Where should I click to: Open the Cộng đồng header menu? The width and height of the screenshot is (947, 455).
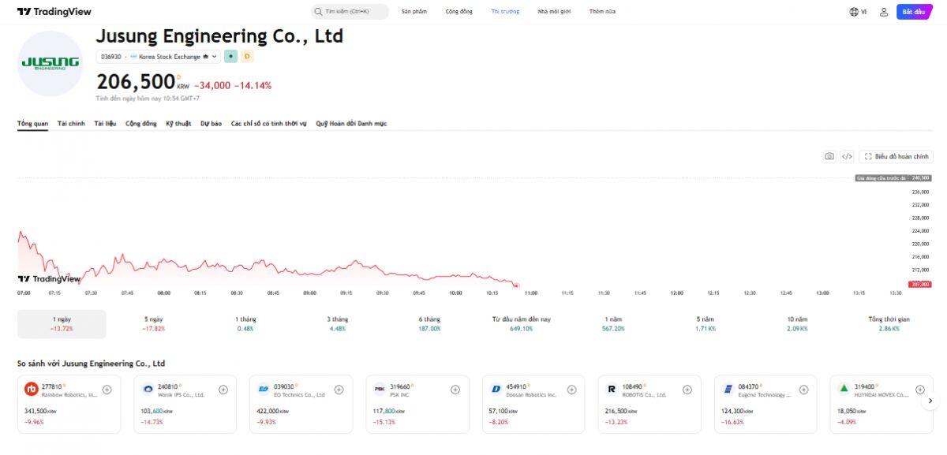[459, 12]
